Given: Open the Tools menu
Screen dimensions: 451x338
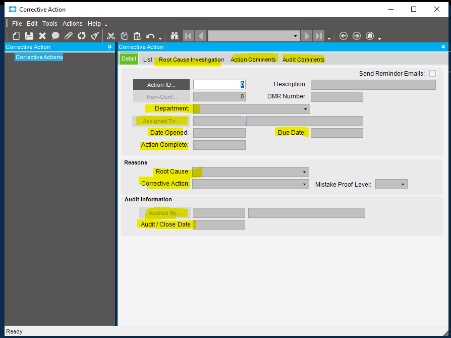Looking at the screenshot, I should 50,24.
